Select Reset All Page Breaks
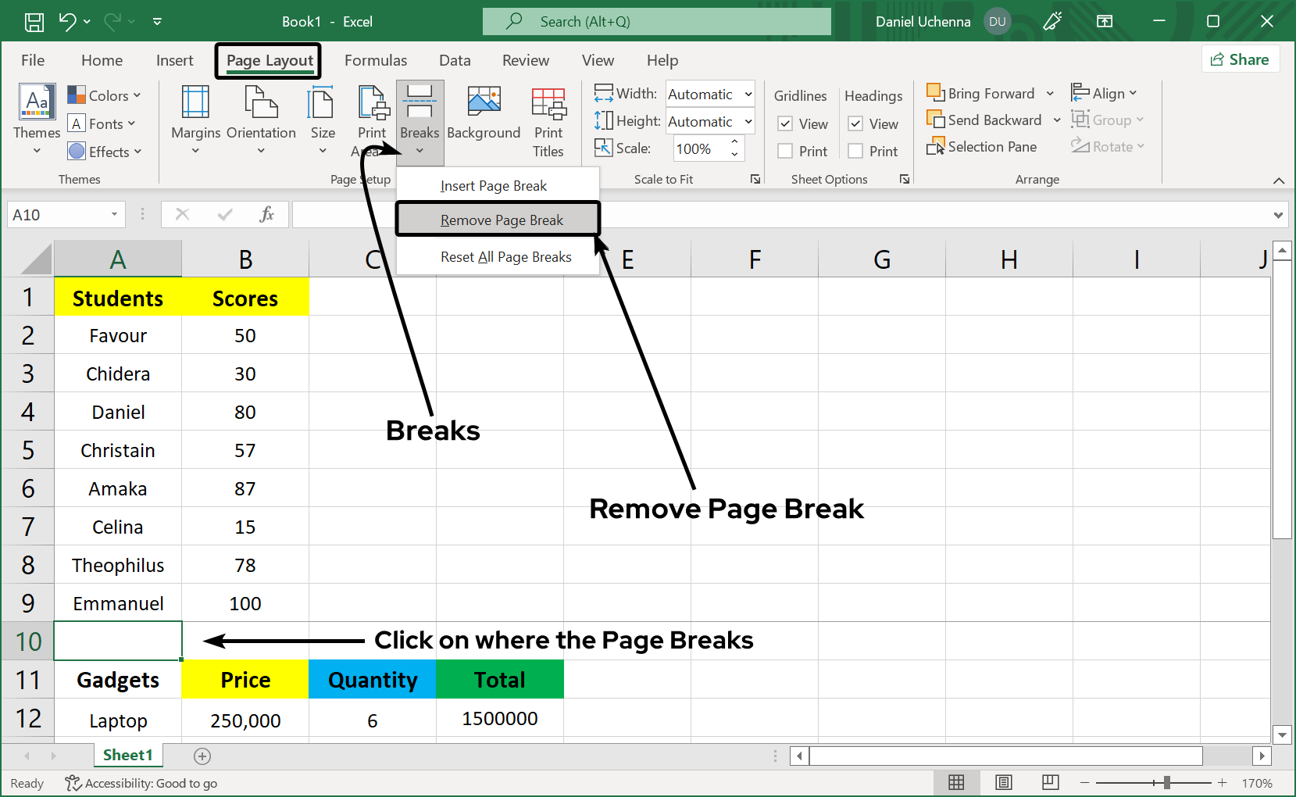1296x797 pixels. click(506, 256)
